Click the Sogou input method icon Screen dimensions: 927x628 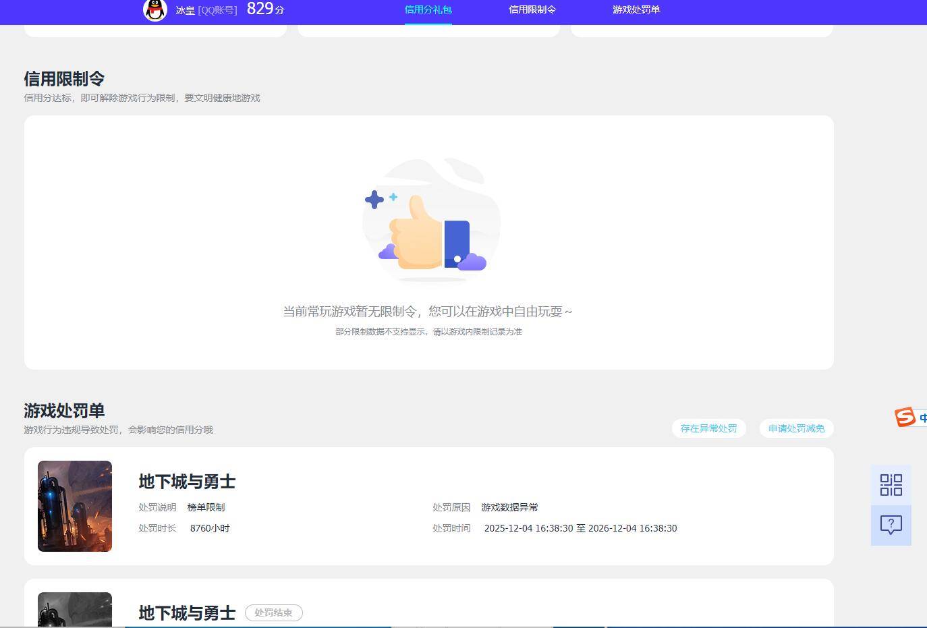pos(907,417)
